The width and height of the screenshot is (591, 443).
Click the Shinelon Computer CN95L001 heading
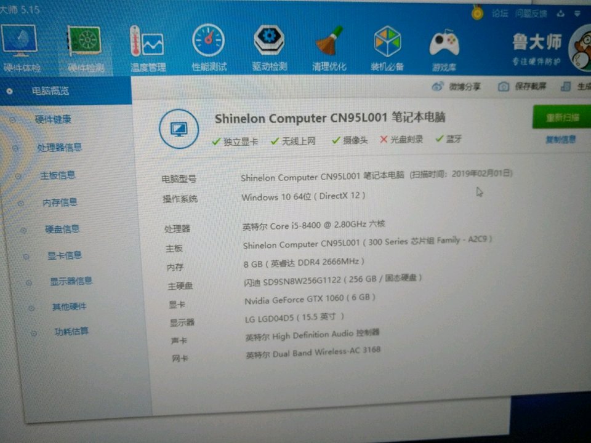click(x=330, y=118)
